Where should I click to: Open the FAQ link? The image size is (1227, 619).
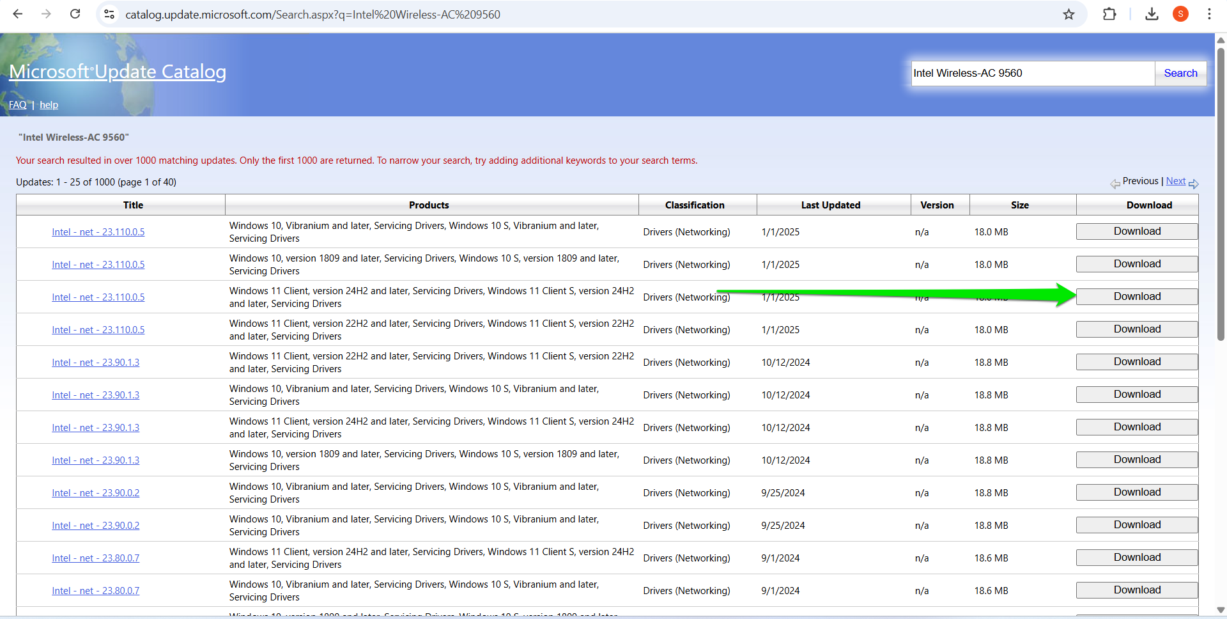tap(18, 105)
